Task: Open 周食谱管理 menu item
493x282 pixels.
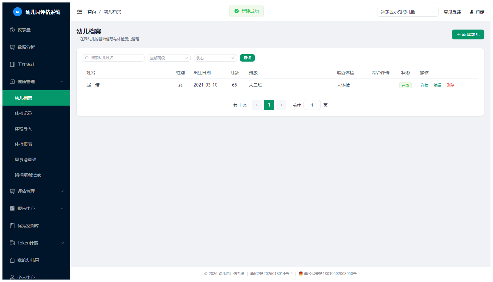Action: [x=36, y=159]
